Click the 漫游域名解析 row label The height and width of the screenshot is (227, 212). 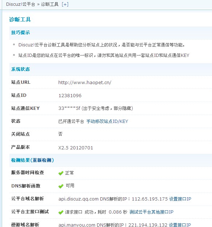pos(25,225)
